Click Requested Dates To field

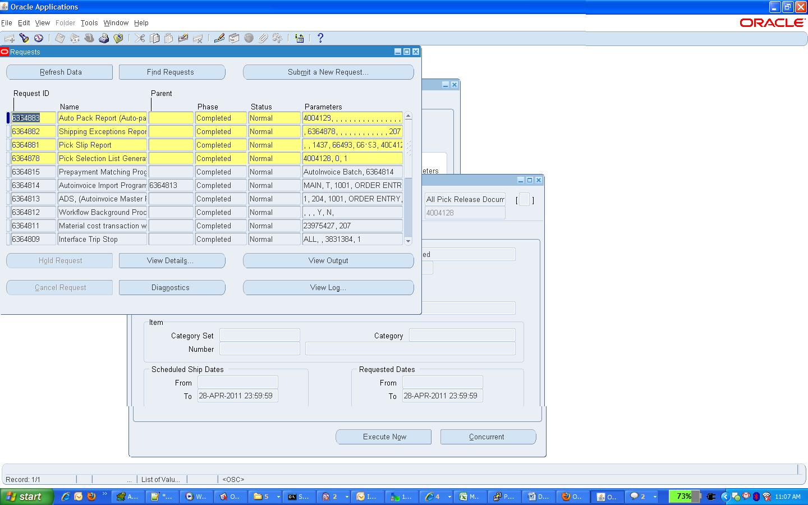443,396
